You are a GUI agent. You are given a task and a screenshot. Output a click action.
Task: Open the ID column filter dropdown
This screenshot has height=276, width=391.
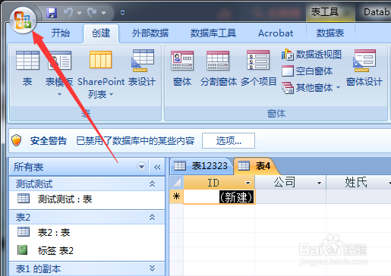tap(248, 183)
